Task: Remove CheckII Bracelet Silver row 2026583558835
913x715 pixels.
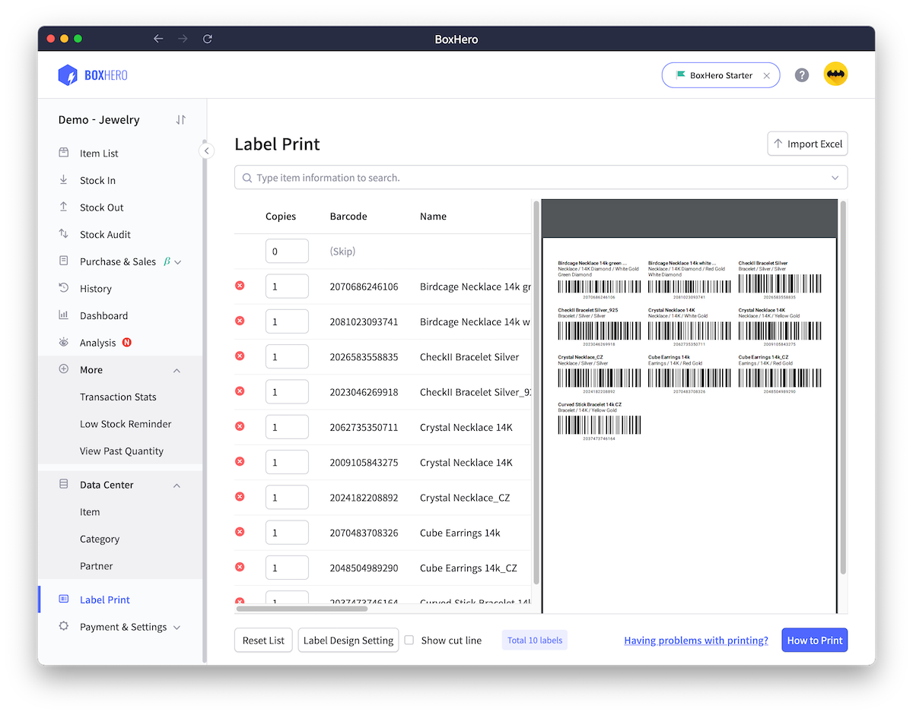Action: click(240, 356)
